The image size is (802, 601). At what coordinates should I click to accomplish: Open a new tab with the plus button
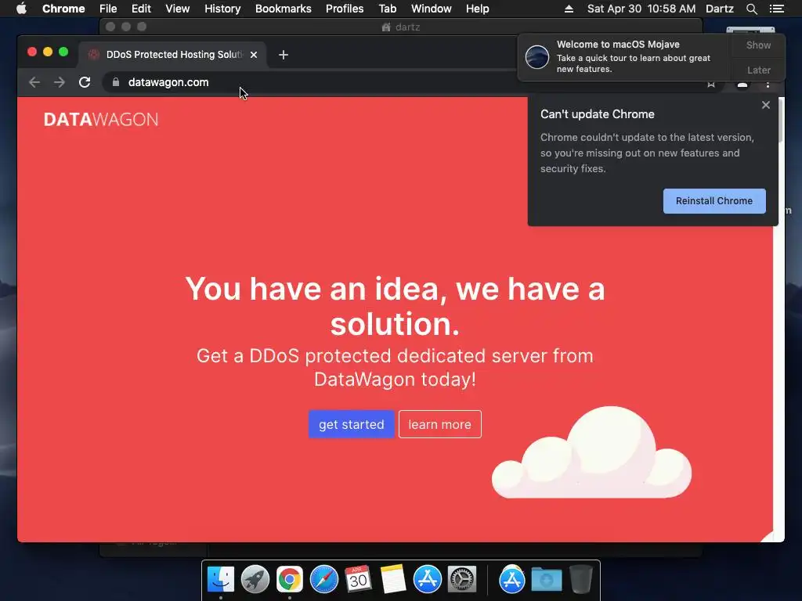284,55
